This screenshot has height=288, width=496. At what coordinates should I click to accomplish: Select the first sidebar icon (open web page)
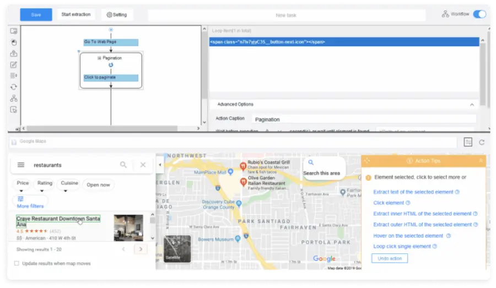pos(14,31)
